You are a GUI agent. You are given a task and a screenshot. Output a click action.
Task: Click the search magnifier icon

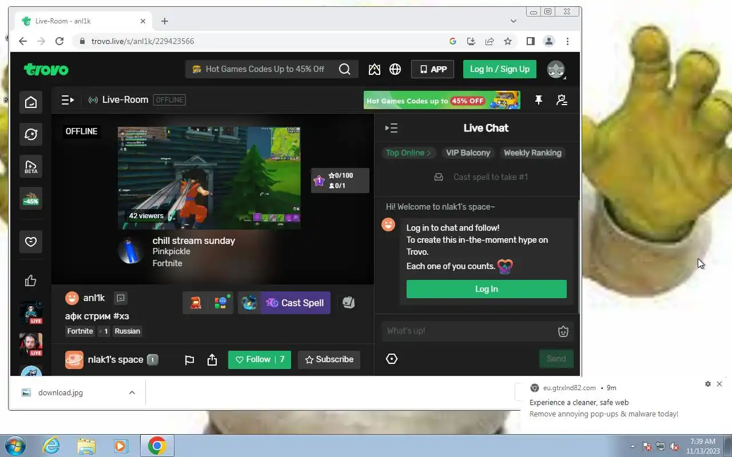(344, 69)
